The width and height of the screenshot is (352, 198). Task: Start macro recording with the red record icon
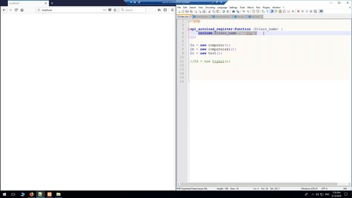pos(298,11)
